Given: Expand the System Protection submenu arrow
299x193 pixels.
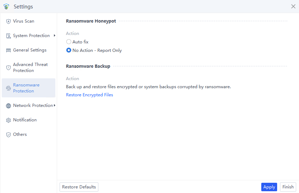Looking at the screenshot, I should pyautogui.click(x=54, y=36).
